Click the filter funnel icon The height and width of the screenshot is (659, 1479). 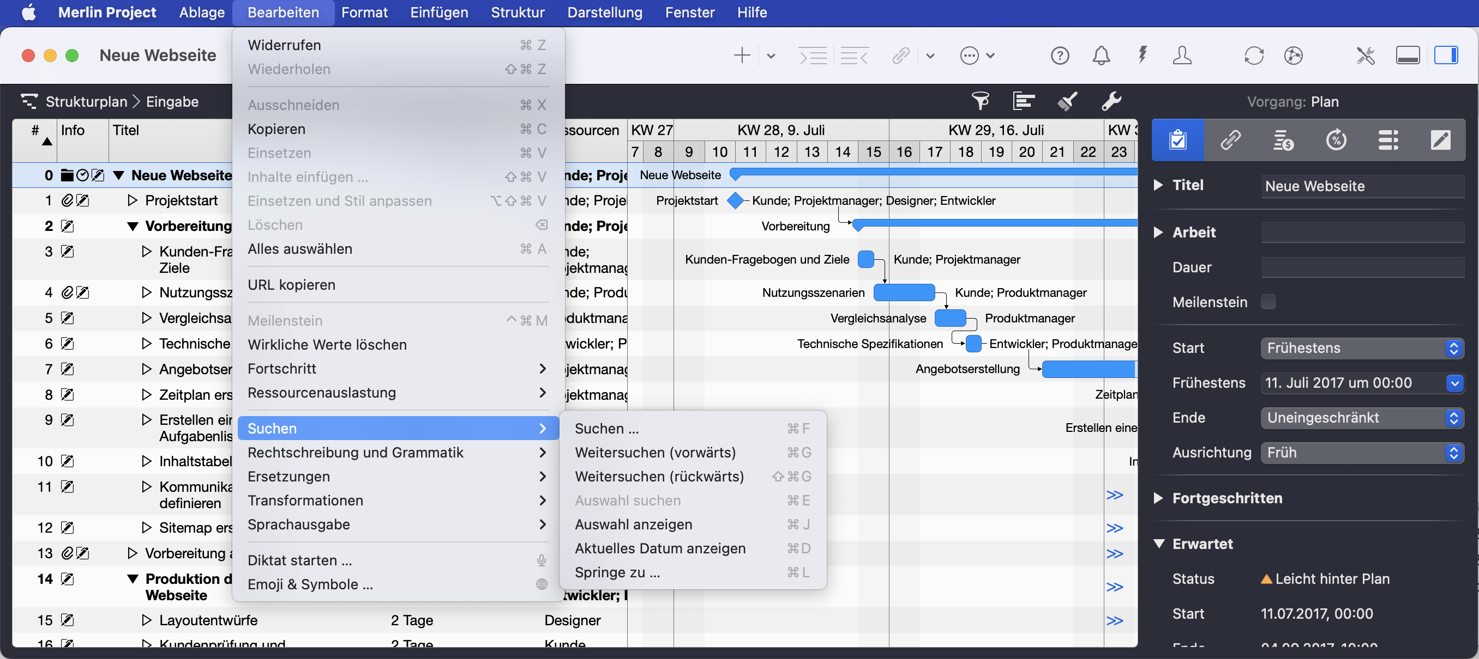point(980,101)
